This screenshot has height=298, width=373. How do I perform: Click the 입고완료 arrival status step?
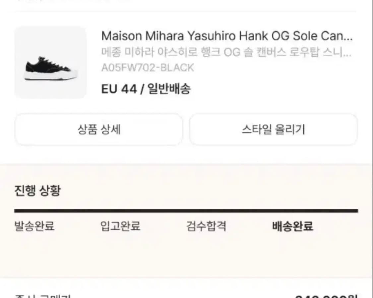(121, 226)
